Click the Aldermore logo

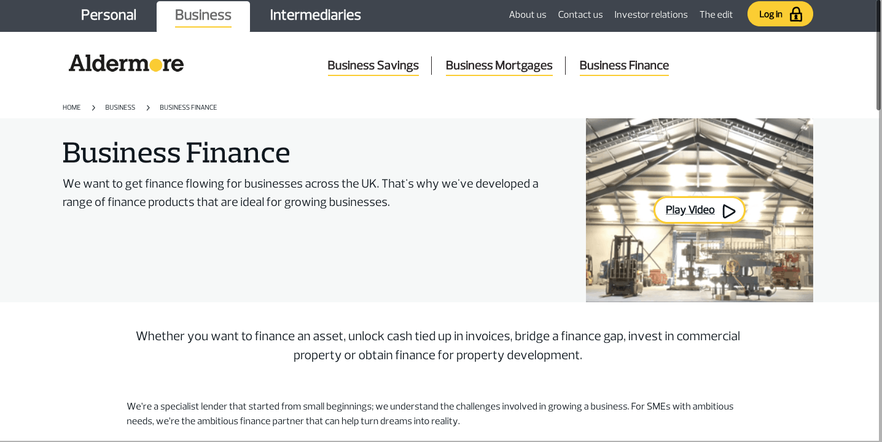[126, 63]
